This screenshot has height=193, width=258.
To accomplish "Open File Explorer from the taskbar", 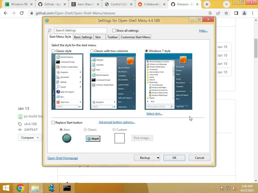I will point(35,188).
